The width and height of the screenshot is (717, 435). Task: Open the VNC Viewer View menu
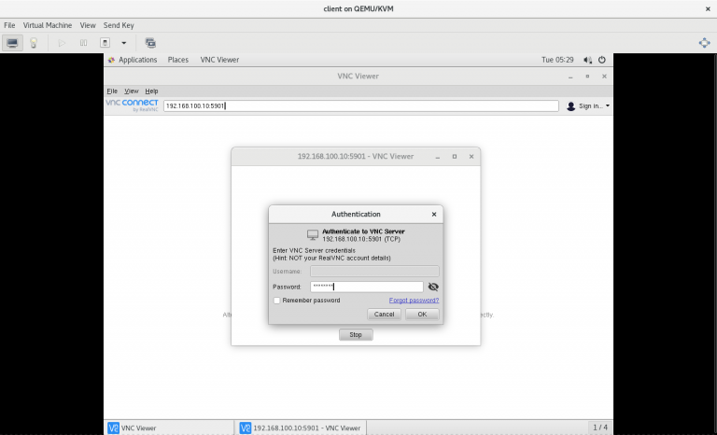[132, 91]
